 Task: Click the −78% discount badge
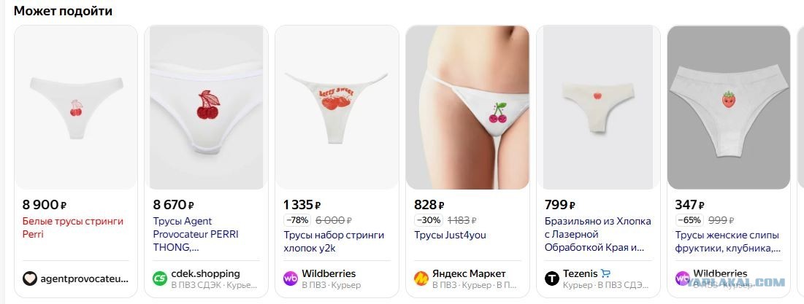[297, 221]
